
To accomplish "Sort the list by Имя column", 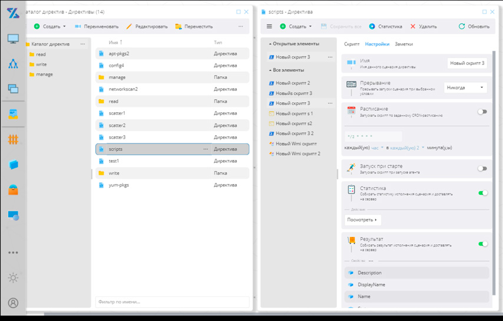I will pyautogui.click(x=115, y=42).
